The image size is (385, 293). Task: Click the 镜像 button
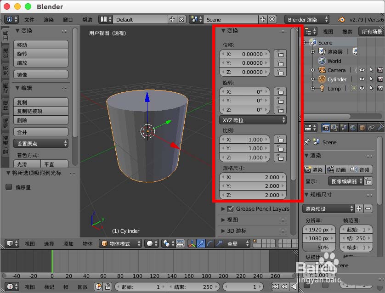41,74
